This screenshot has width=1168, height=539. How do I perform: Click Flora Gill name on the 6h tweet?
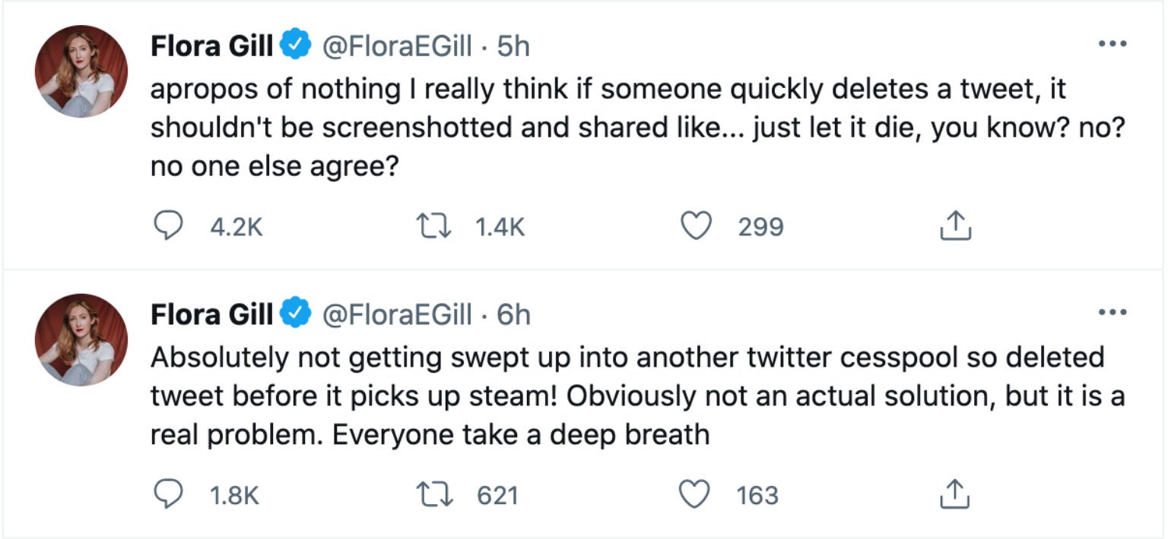pyautogui.click(x=211, y=314)
